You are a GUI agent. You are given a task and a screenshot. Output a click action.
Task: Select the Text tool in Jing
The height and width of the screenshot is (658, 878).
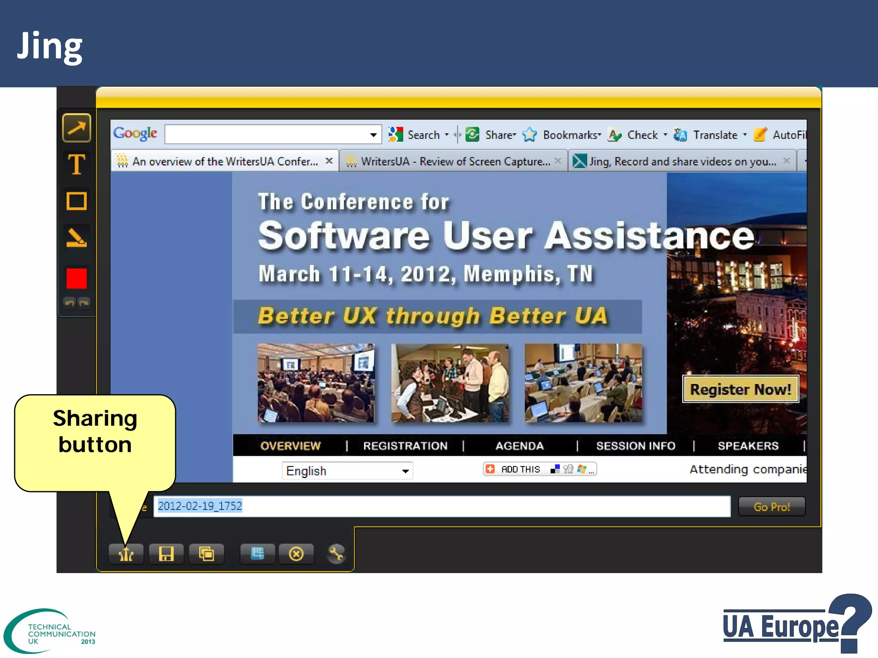click(77, 164)
